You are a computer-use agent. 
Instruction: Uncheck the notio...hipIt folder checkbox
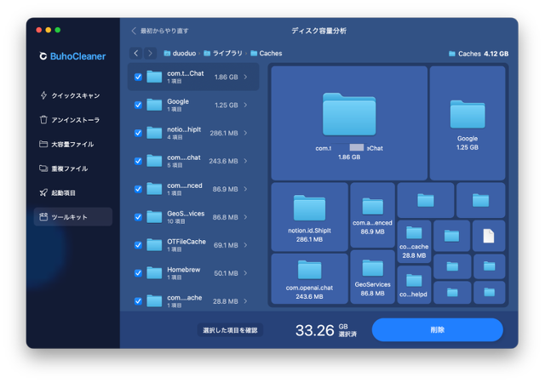tap(138, 133)
